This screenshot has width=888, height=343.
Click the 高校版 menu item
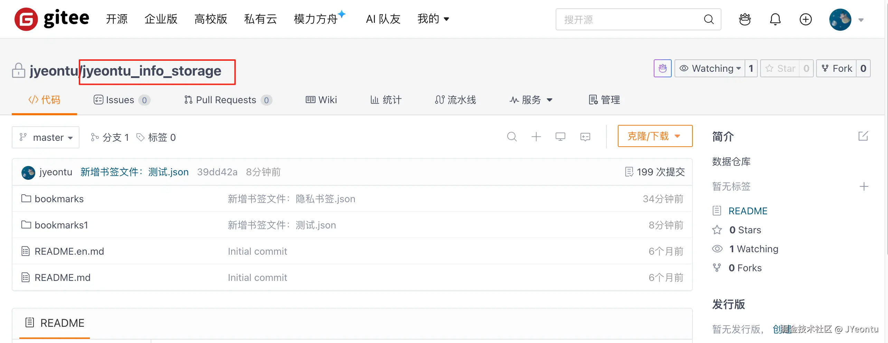coord(211,19)
